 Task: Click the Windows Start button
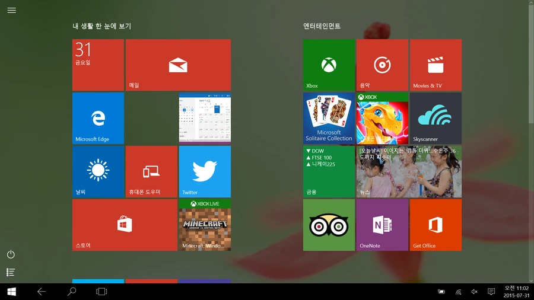coord(12,292)
